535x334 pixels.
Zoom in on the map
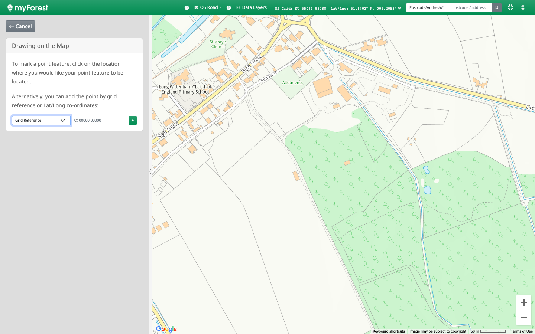523,302
